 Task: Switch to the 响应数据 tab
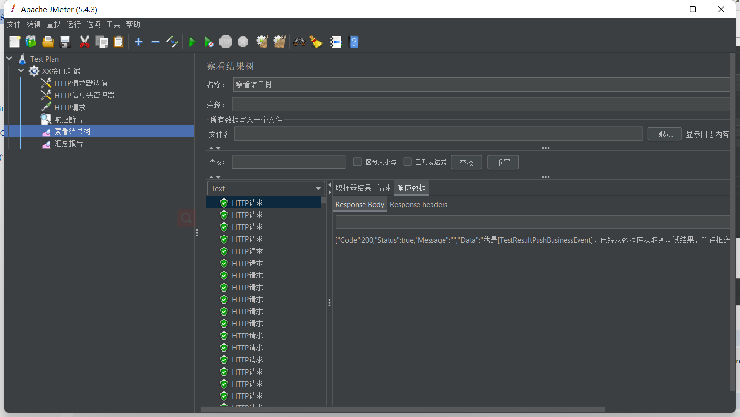point(412,188)
